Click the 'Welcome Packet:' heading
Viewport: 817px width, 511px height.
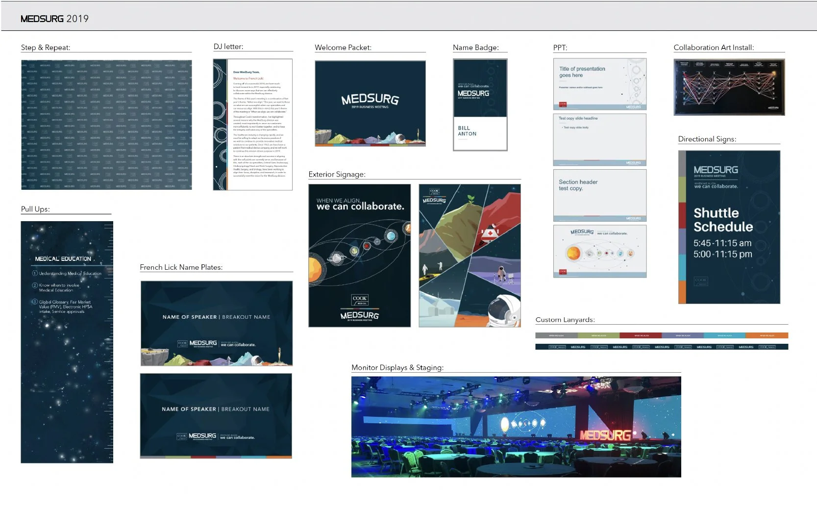point(343,48)
